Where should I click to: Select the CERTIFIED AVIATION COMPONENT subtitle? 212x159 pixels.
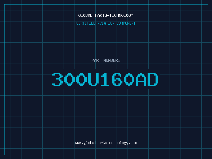pyautogui.click(x=106, y=23)
